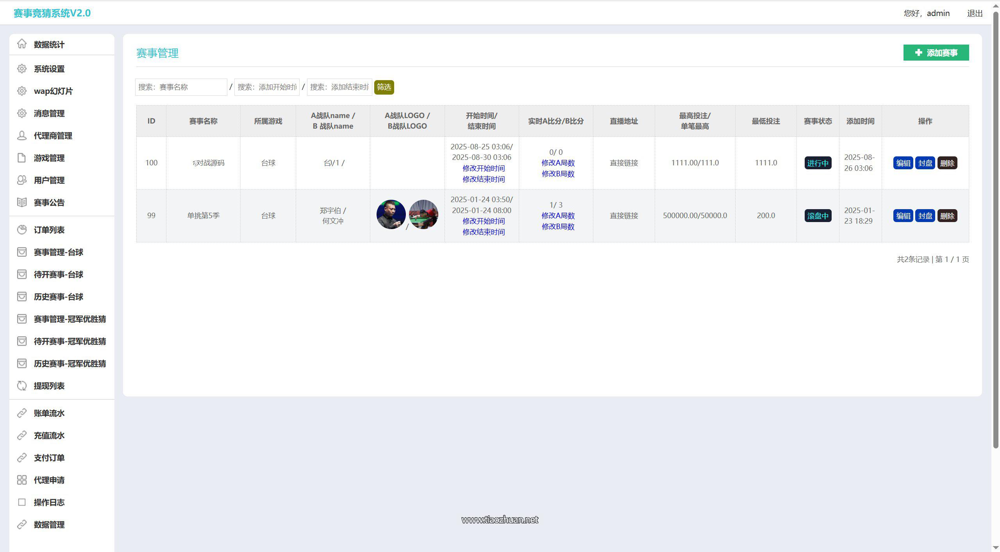The height and width of the screenshot is (552, 1000).
Task: Open 历史赛事-冠军优胜猜 in the sidebar
Action: pos(70,364)
